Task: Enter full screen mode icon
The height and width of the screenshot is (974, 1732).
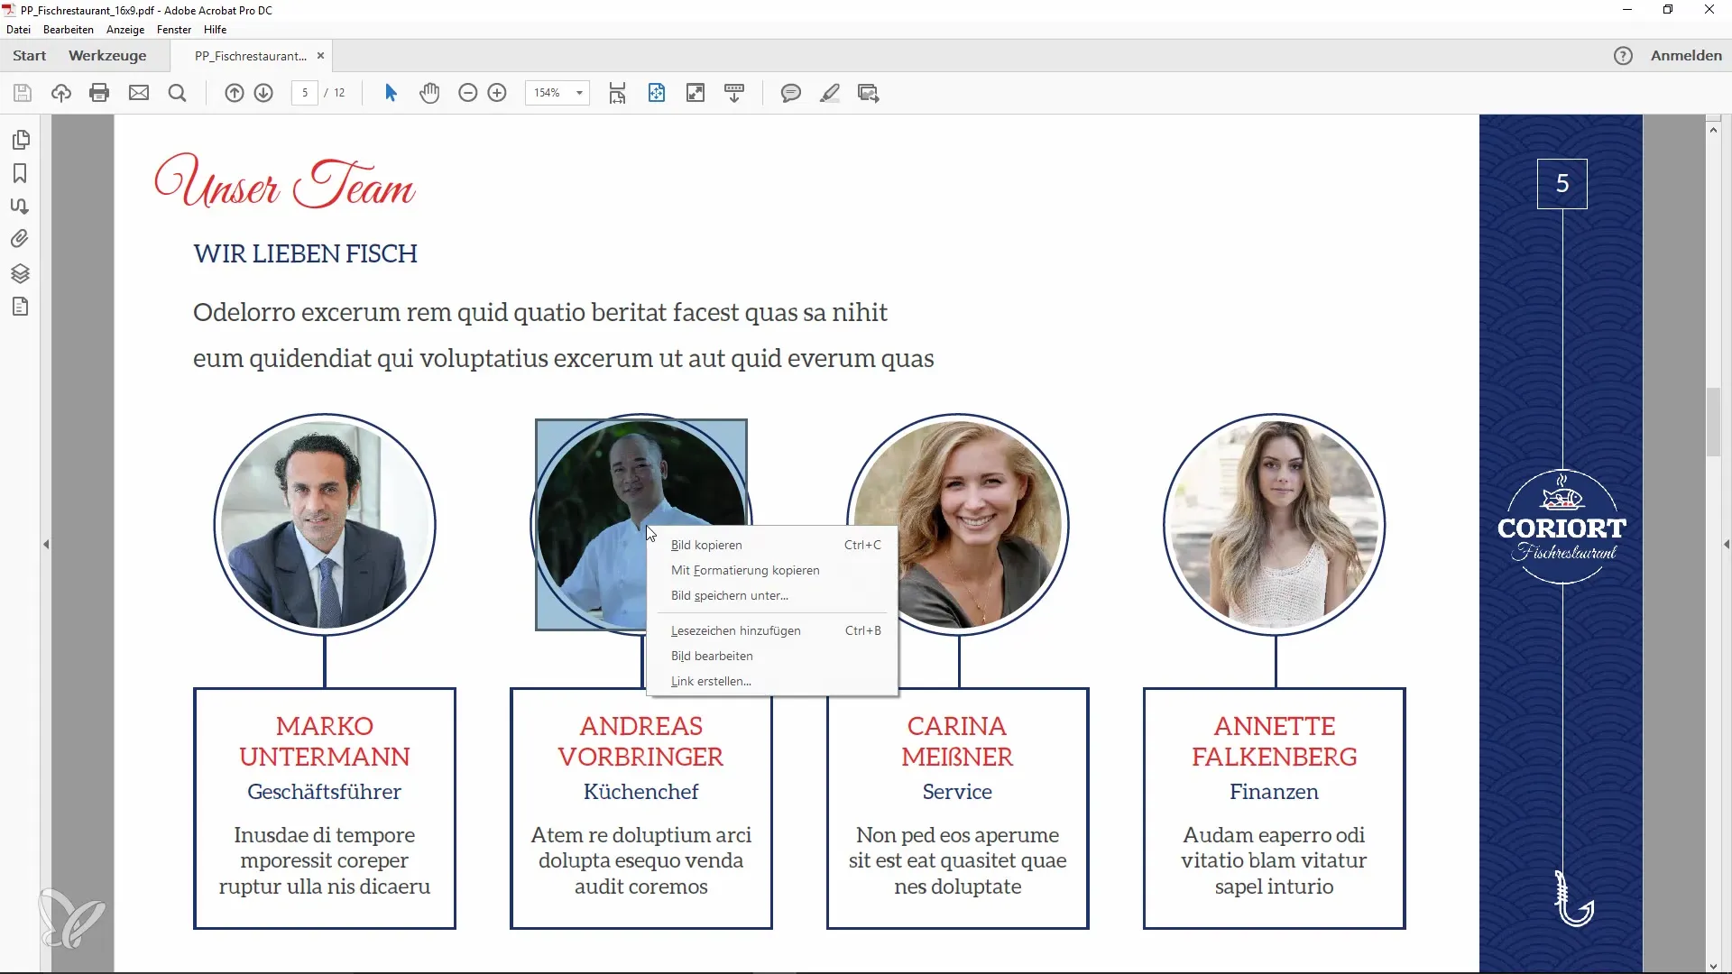Action: point(696,93)
